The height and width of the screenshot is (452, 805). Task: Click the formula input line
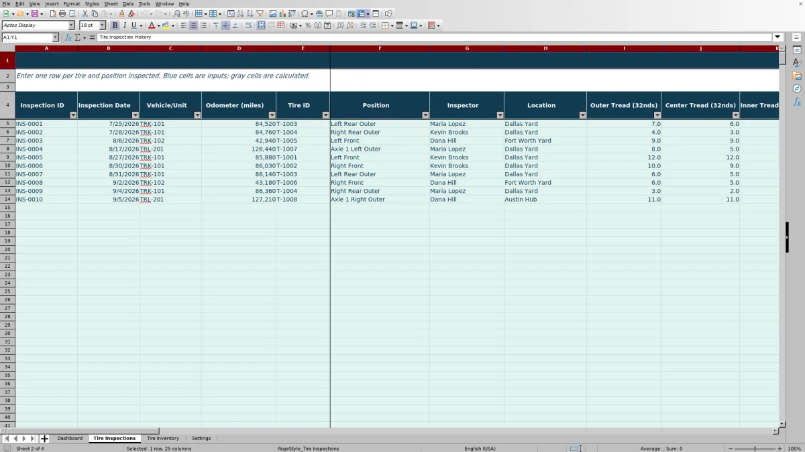click(x=435, y=37)
